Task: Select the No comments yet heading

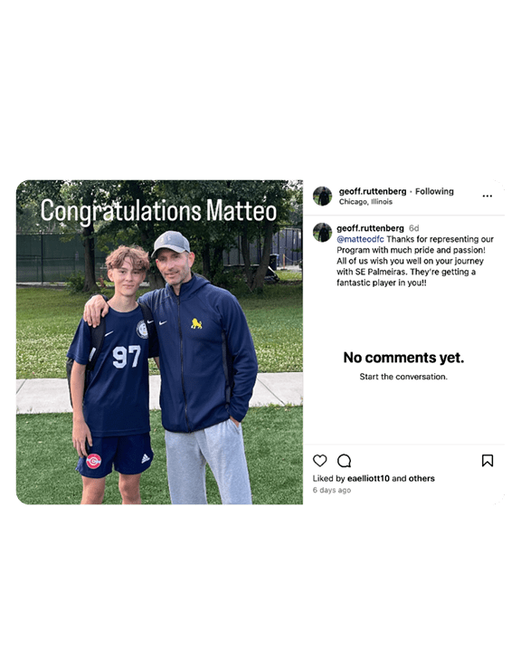Action: (403, 358)
